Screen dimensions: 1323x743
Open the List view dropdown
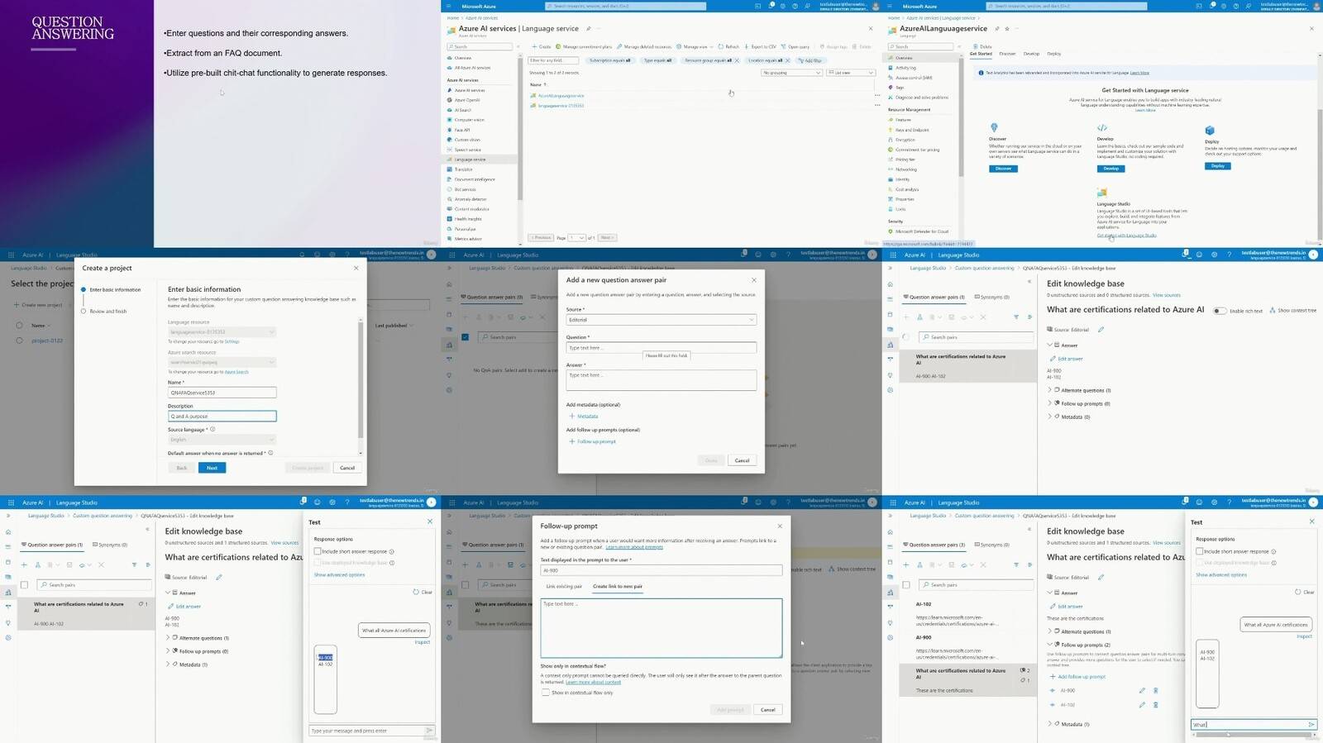coord(852,73)
